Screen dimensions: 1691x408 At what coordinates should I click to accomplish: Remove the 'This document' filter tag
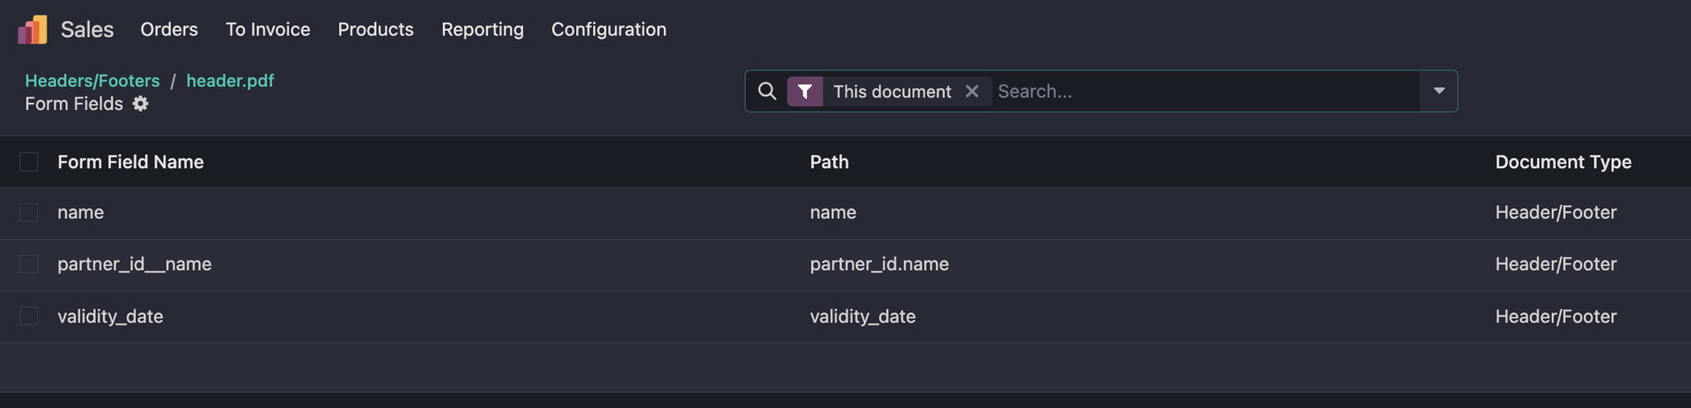(971, 91)
